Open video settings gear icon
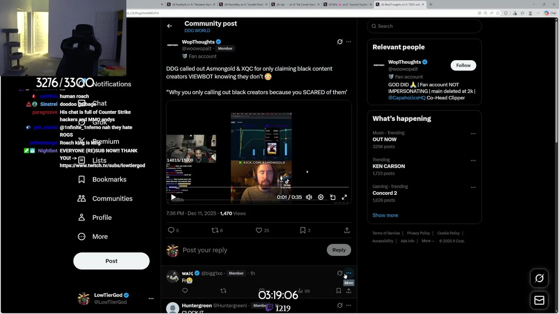 click(x=321, y=197)
